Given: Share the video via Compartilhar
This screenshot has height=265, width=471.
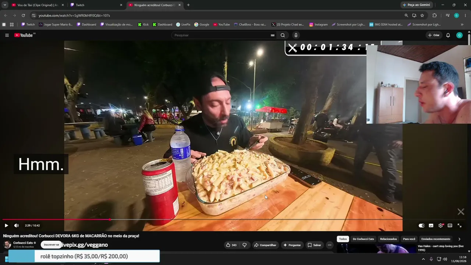Looking at the screenshot, I should (x=265, y=245).
